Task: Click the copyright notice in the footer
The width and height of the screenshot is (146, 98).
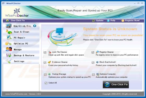Action: (x=120, y=94)
